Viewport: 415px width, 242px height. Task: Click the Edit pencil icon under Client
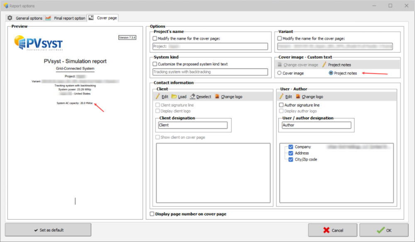pyautogui.click(x=158, y=96)
